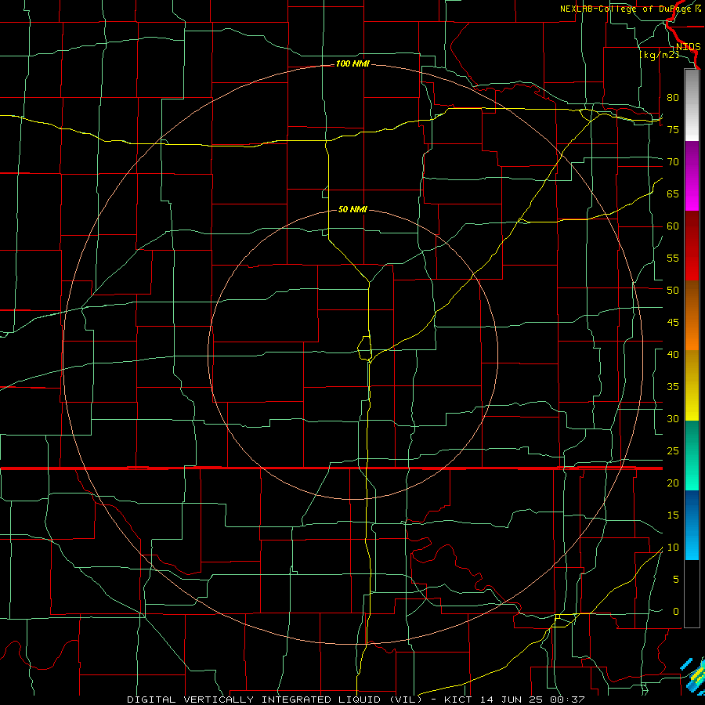Click the legend value 45
The width and height of the screenshot is (705, 705).
(673, 323)
